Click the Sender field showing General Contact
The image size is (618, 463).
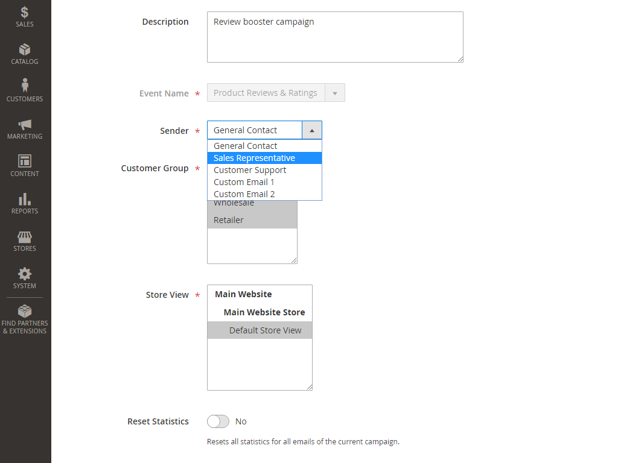[x=264, y=130]
